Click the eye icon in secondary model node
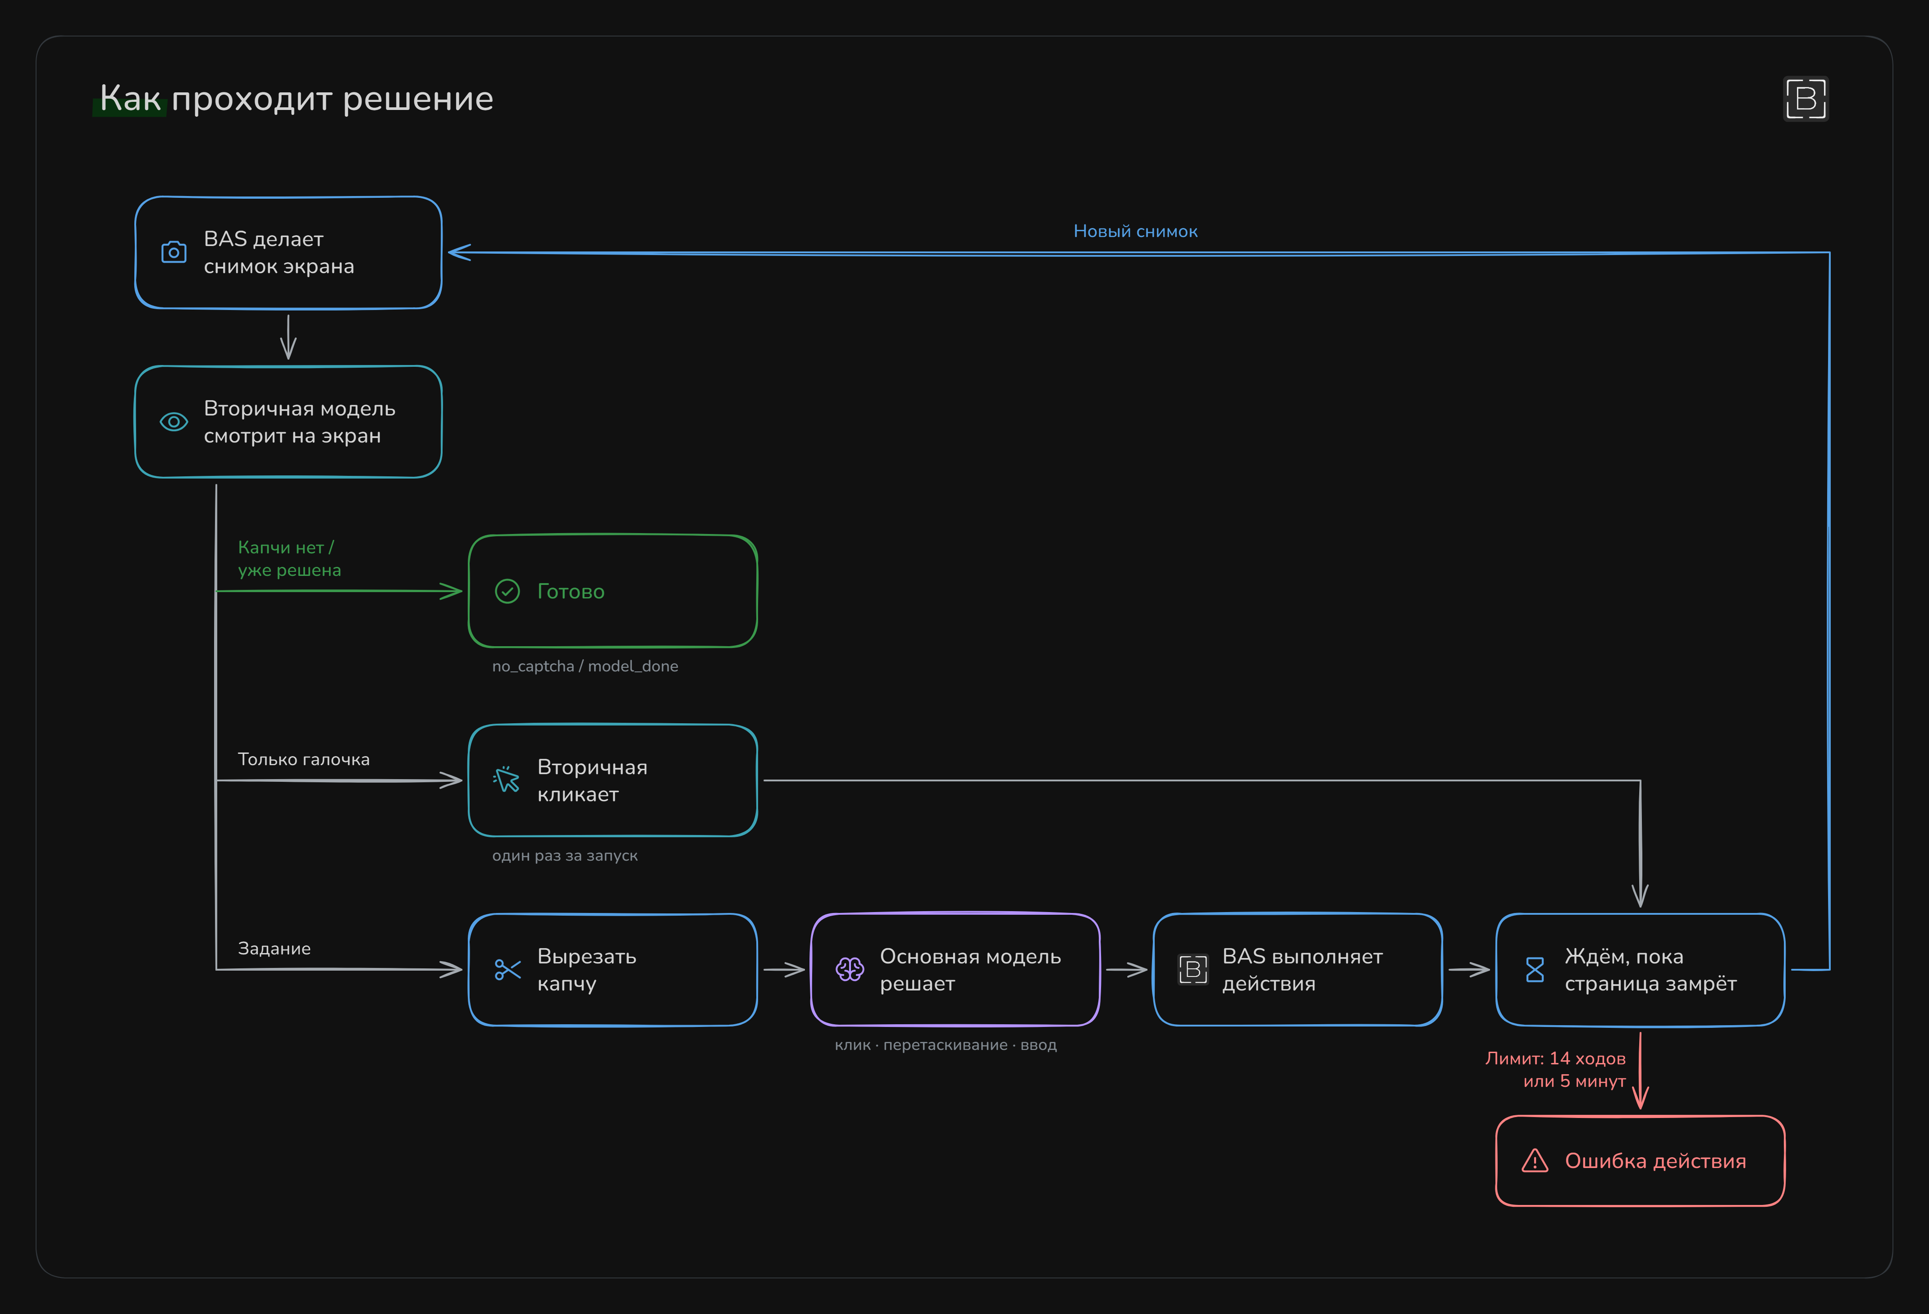This screenshot has width=1929, height=1314. point(174,422)
